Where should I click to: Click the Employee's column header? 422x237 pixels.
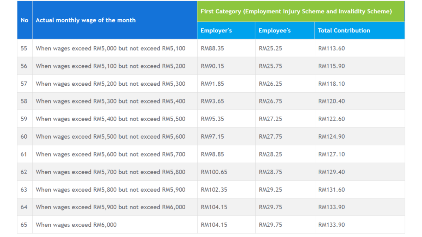pos(275,31)
